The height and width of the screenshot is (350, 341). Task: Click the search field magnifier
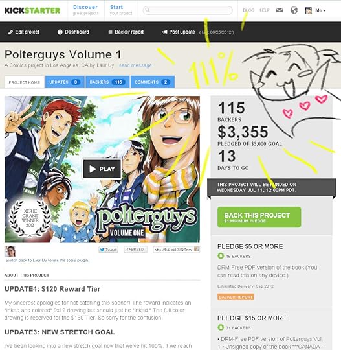148,10
